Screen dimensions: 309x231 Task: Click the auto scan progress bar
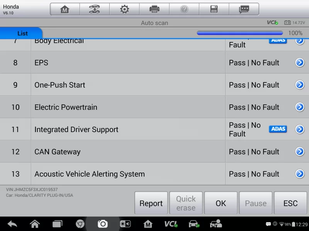coord(240,33)
